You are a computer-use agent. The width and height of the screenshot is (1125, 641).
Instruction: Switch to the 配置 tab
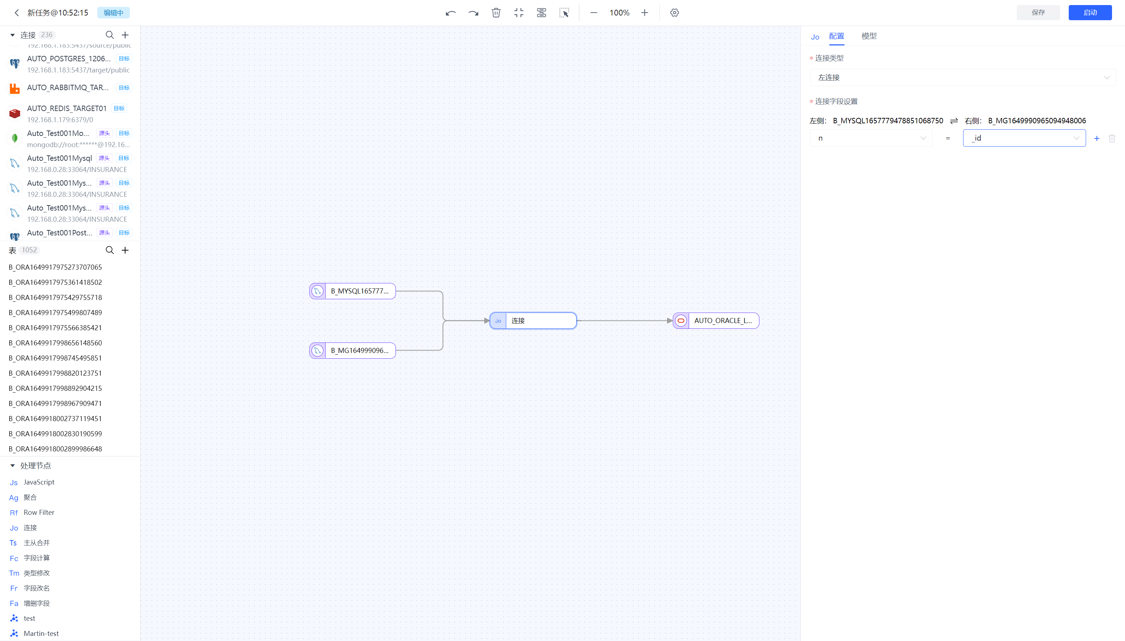(836, 36)
